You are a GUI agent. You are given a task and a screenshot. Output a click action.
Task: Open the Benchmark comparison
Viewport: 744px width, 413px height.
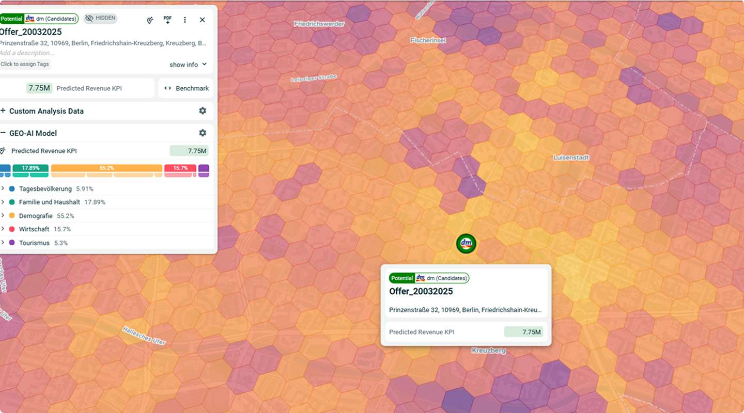pyautogui.click(x=186, y=88)
